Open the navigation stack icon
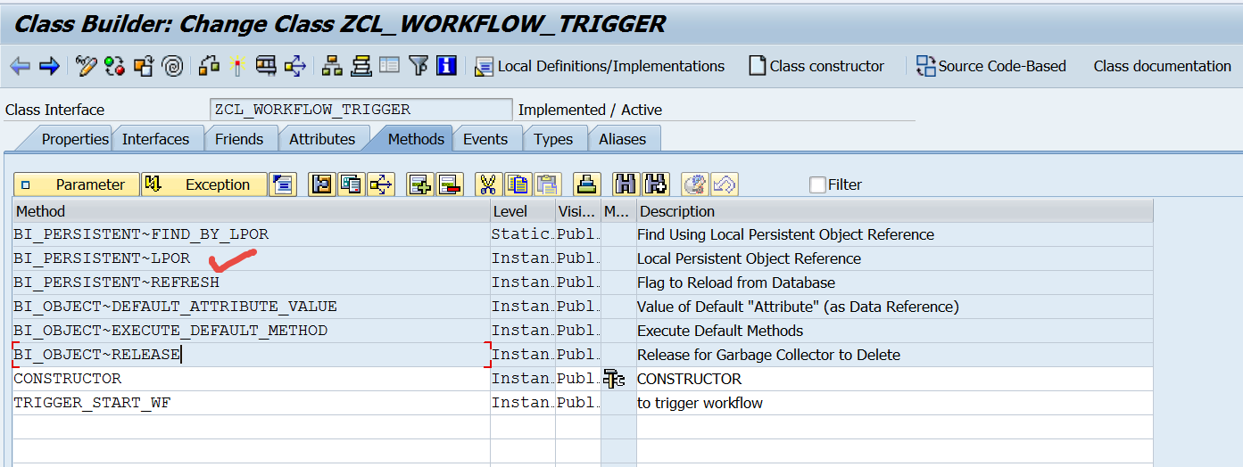Image resolution: width=1243 pixels, height=467 pixels. click(360, 66)
